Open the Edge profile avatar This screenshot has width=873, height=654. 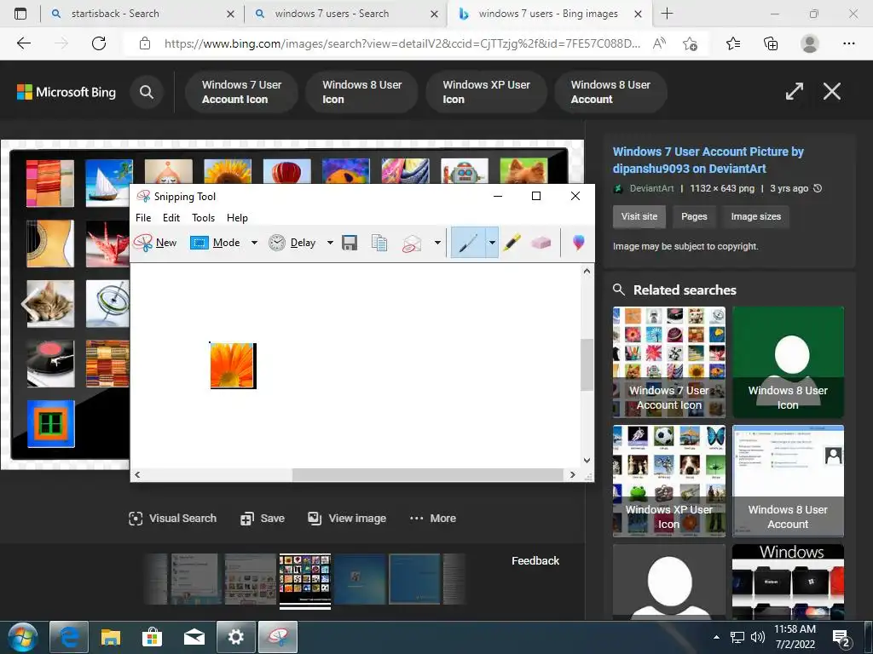(x=810, y=43)
